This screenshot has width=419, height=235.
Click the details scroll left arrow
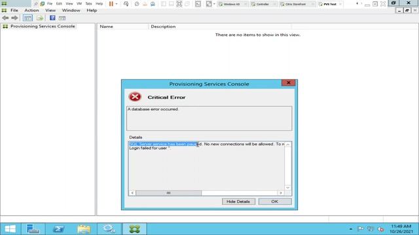coord(132,193)
